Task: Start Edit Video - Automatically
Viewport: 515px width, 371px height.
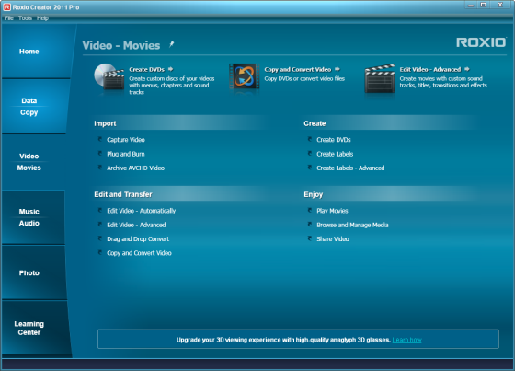Action: coord(142,211)
